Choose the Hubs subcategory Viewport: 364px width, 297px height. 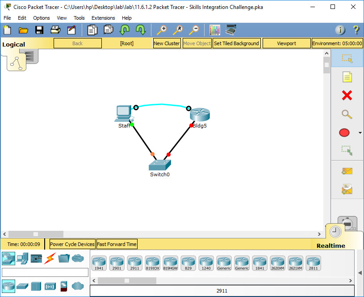point(36,286)
